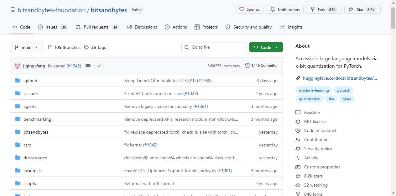
Task: View the 105 Branches link
Action: tap(64, 47)
